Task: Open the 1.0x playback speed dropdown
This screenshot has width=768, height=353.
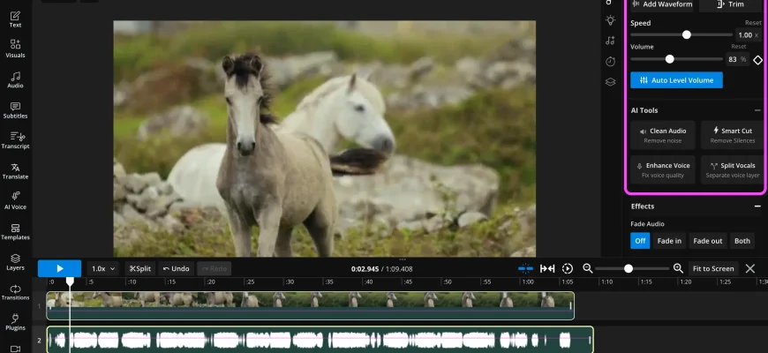Action: (x=103, y=268)
